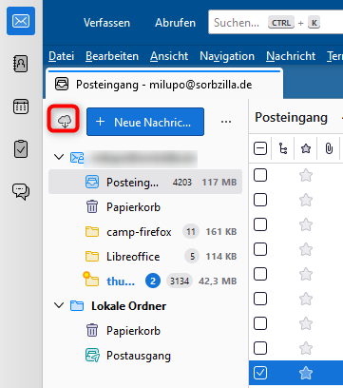
Task: Click the star column header icon
Action: (306, 148)
